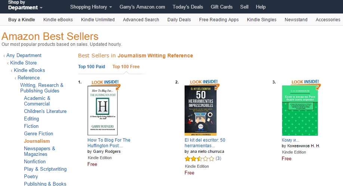Open the 3 customer reviews link
The width and height of the screenshot is (343, 186).
pos(218,158)
